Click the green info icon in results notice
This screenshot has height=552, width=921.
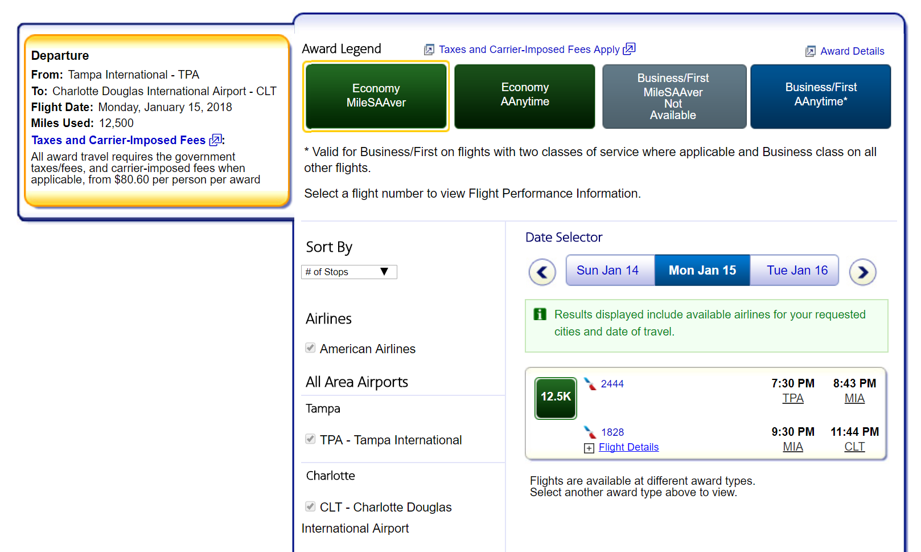click(x=540, y=314)
